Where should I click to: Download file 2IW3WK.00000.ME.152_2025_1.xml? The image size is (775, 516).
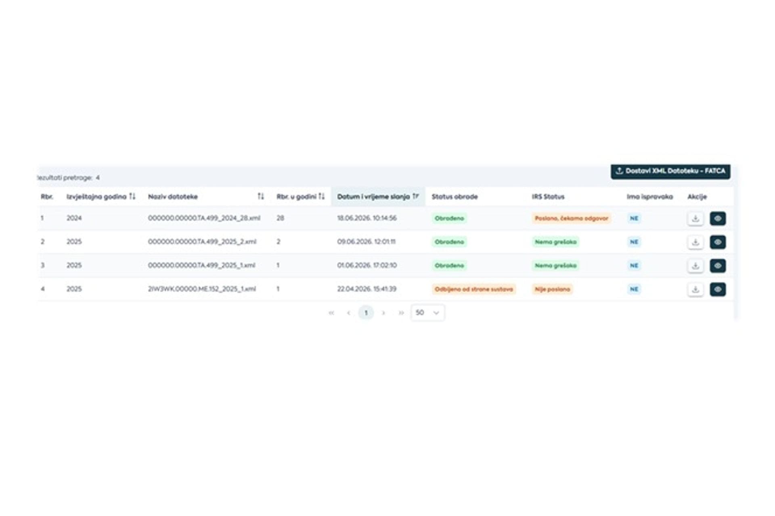(695, 289)
